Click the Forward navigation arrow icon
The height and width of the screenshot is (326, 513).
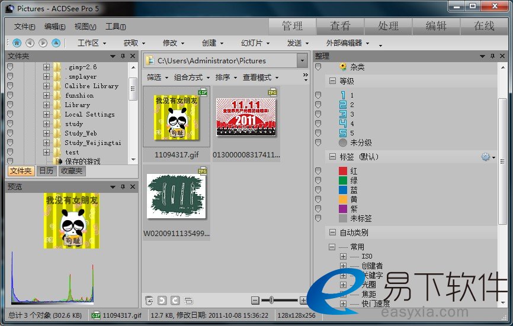43,43
